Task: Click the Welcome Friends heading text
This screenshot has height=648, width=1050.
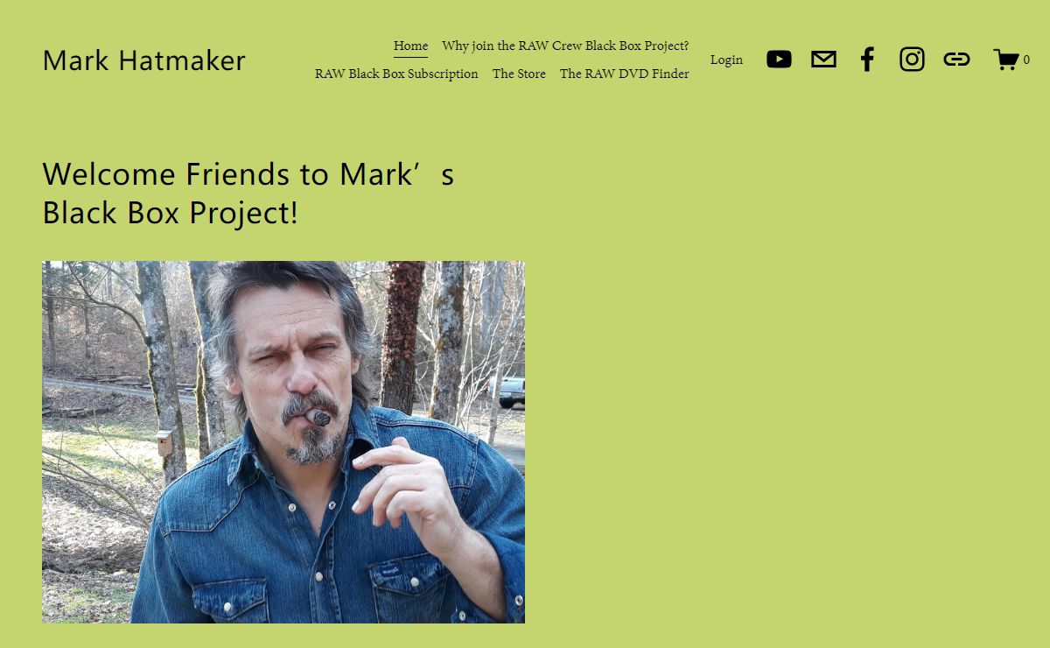Action: coord(248,193)
